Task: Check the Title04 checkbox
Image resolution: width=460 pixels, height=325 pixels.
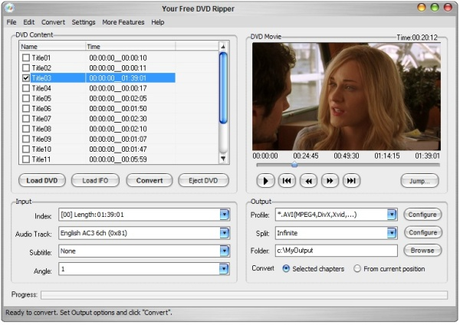Action: pyautogui.click(x=26, y=88)
